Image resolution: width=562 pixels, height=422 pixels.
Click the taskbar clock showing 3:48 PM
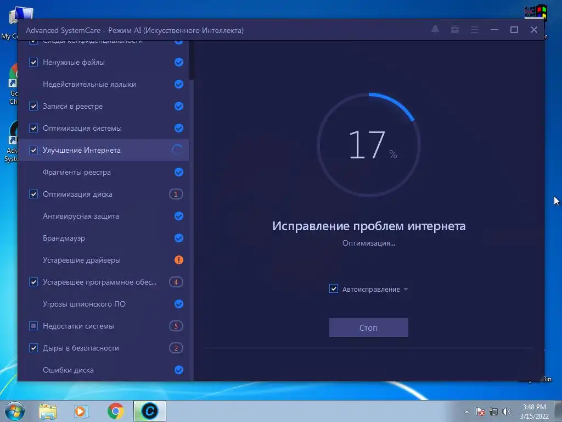(x=534, y=412)
